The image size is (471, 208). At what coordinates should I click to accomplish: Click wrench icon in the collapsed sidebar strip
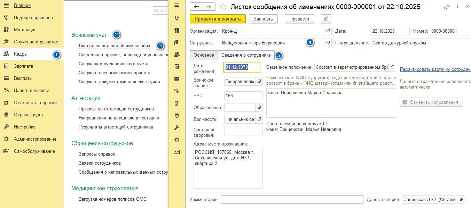(x=177, y=127)
